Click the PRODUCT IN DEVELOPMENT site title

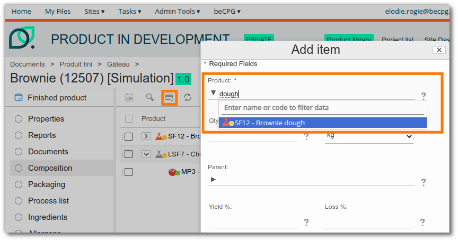pos(140,39)
